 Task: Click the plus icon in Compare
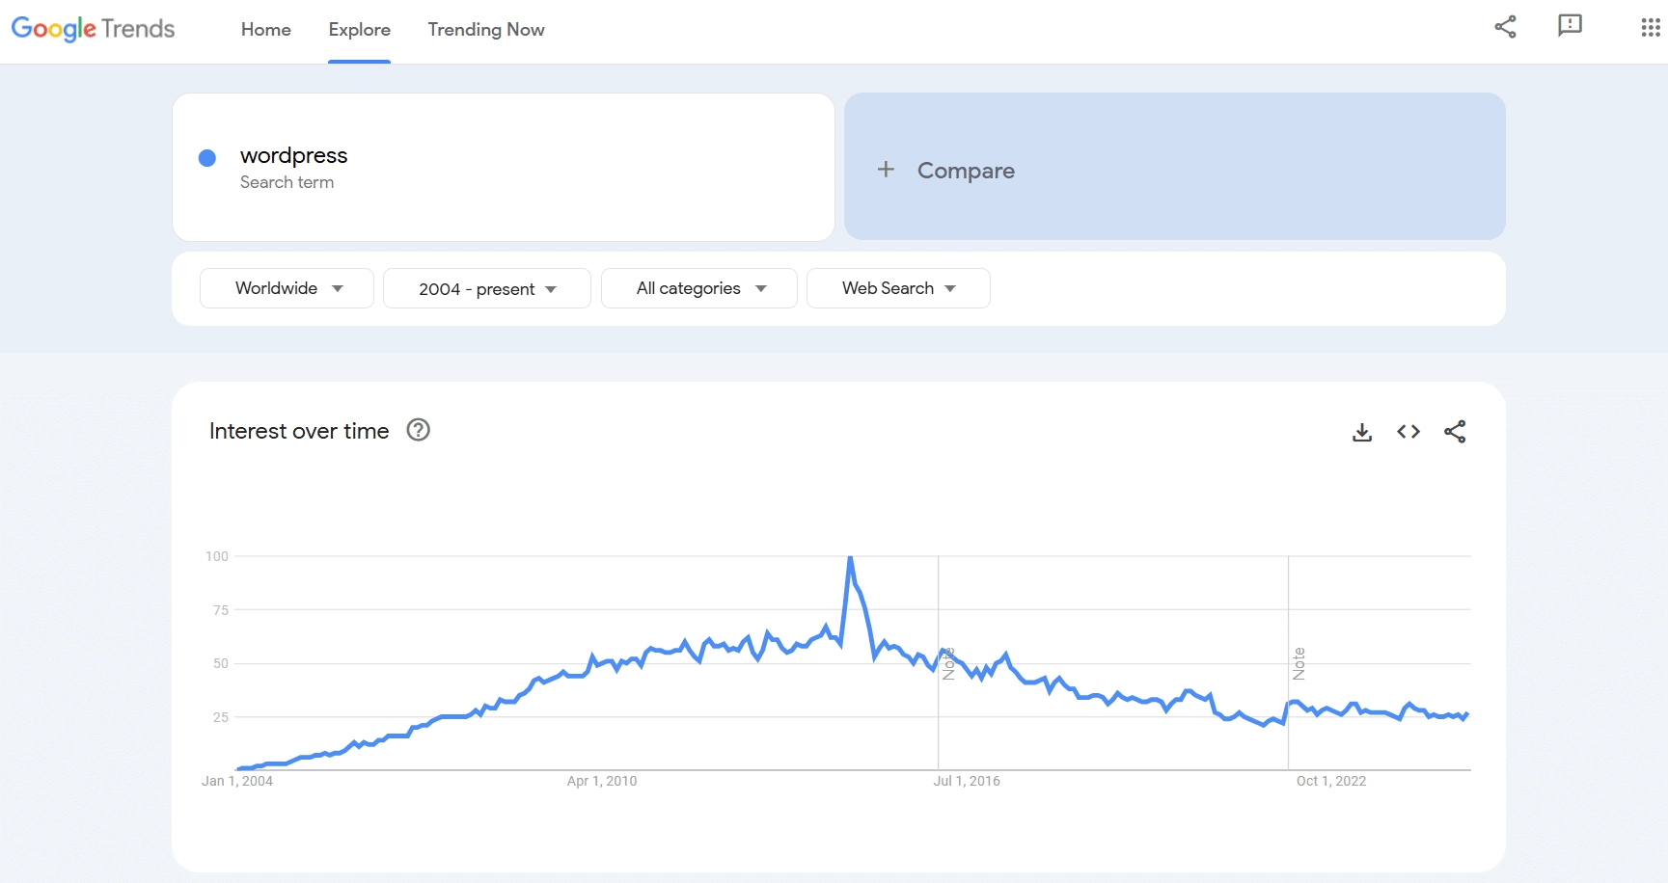click(x=886, y=170)
